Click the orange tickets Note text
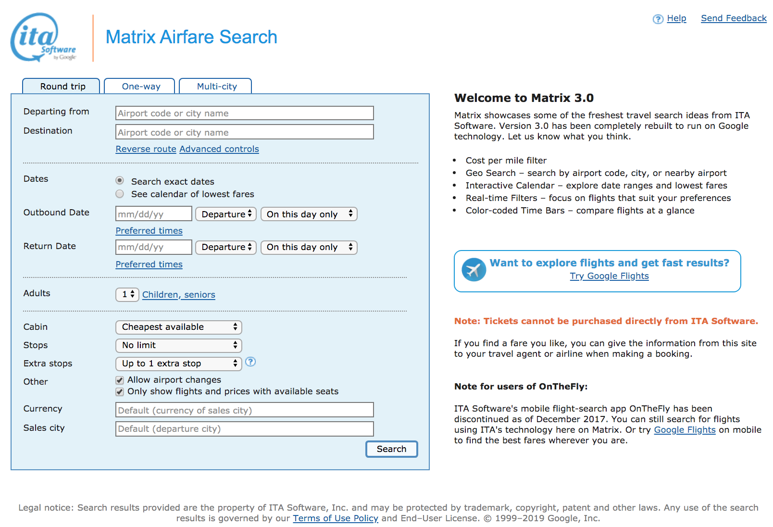The height and width of the screenshot is (527, 773). 606,321
